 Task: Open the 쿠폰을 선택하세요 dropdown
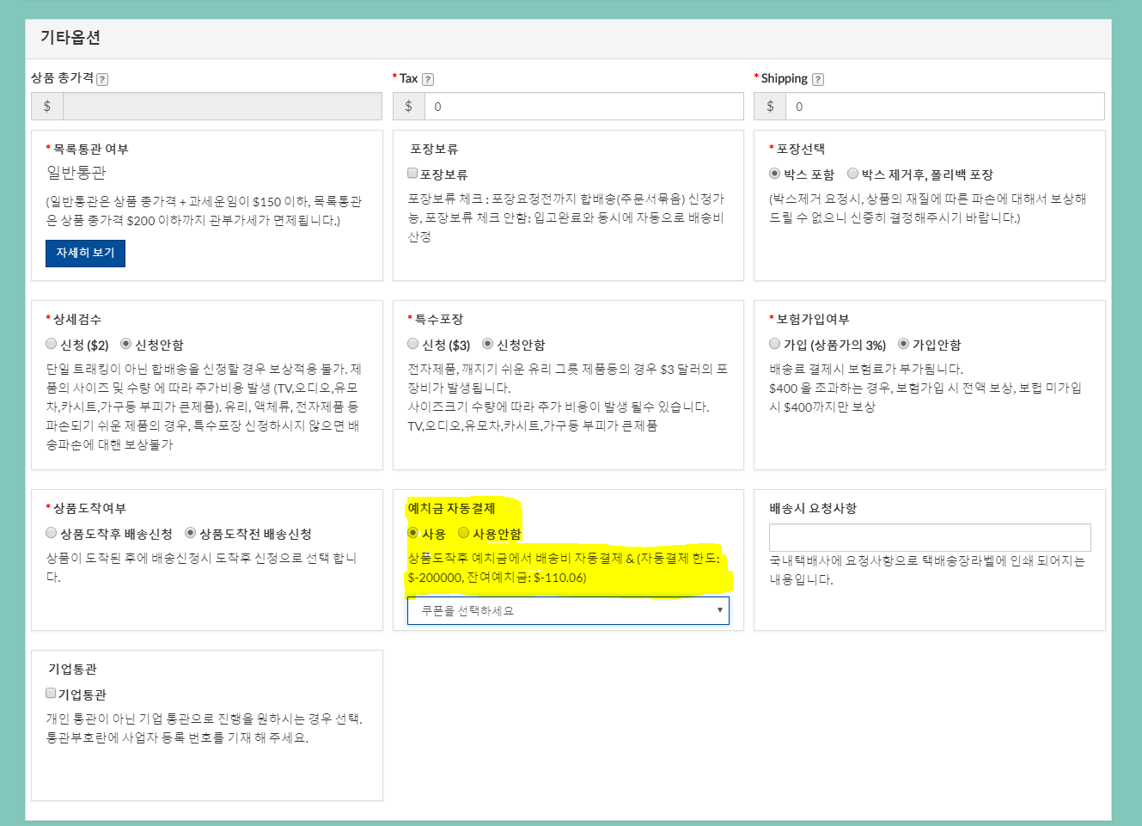click(568, 610)
